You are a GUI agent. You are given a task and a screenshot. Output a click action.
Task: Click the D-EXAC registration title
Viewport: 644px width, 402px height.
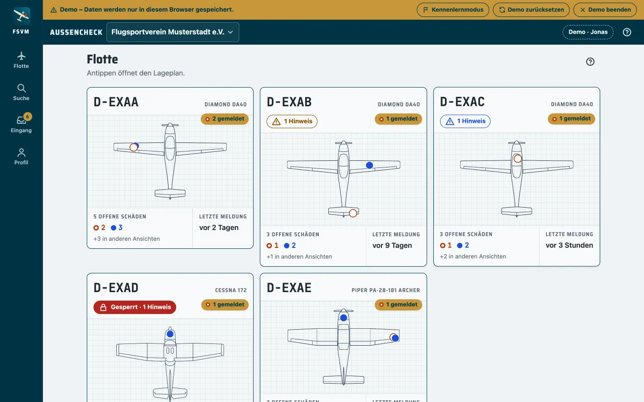[462, 102]
